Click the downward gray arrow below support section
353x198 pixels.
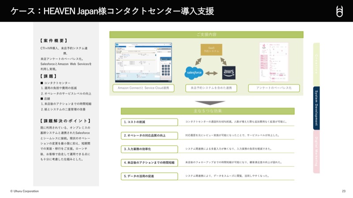(x=210, y=103)
